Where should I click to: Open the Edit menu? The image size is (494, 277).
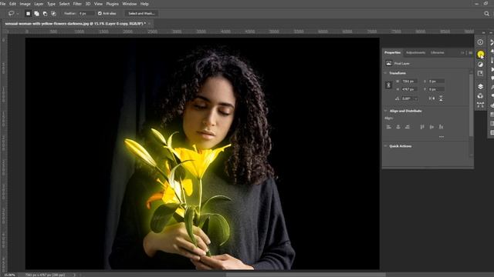point(12,4)
